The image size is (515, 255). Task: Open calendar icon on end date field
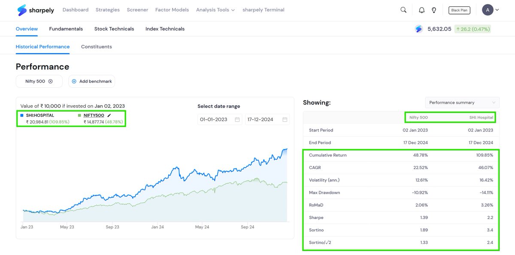pyautogui.click(x=285, y=119)
